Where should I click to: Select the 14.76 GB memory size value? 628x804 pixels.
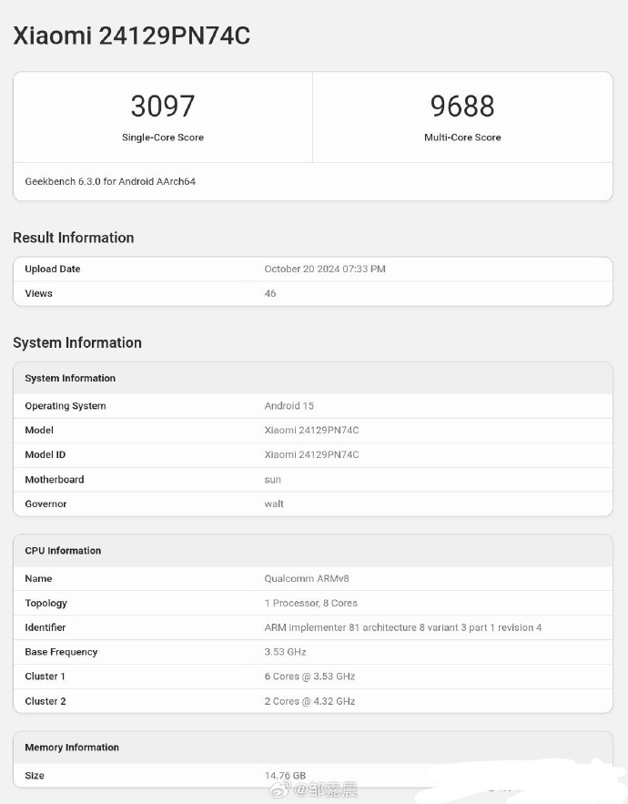click(285, 775)
